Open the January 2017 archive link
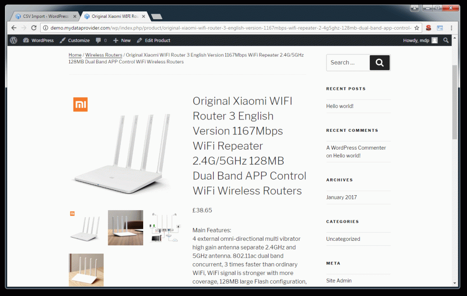Image resolution: width=467 pixels, height=296 pixels. click(341, 197)
